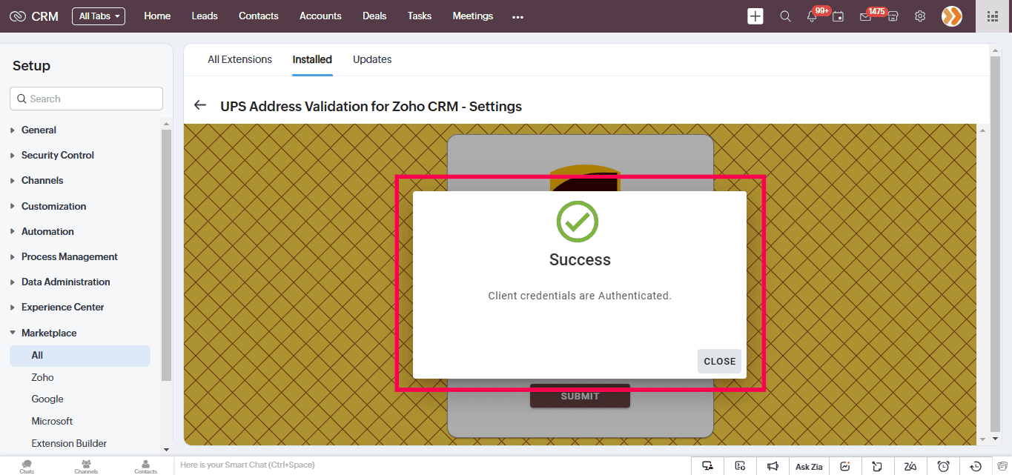Screen dimensions: 1012x475
Task: Click the SUBMIT button
Action: [580, 396]
